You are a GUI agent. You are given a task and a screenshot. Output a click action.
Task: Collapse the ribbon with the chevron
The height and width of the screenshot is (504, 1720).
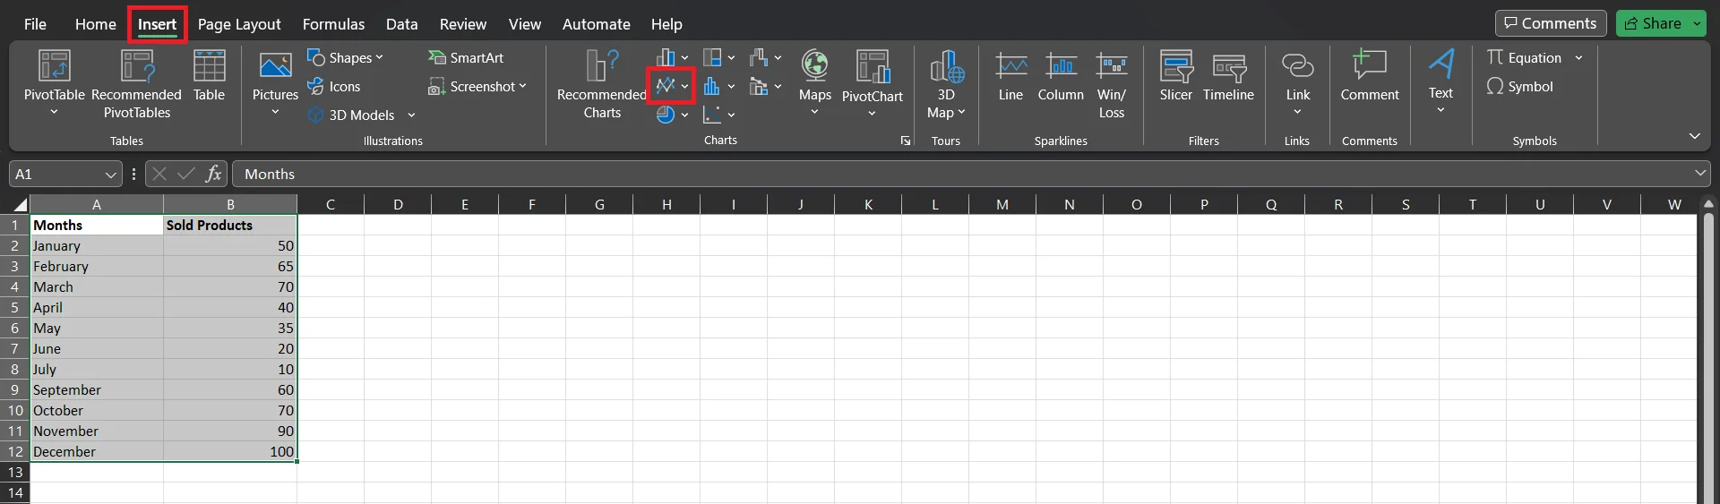(1694, 136)
